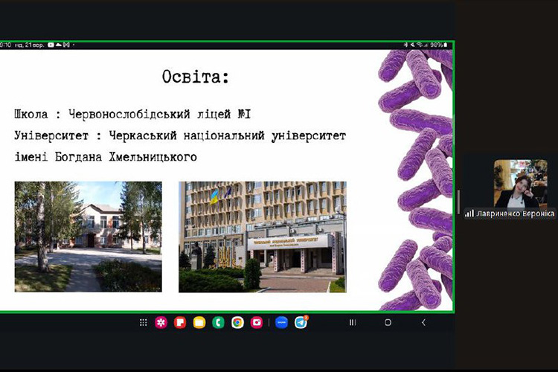
Task: Open the pink Camera app
Action: pos(257,322)
